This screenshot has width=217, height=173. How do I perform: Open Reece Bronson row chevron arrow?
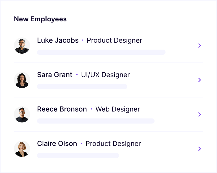tap(199, 114)
